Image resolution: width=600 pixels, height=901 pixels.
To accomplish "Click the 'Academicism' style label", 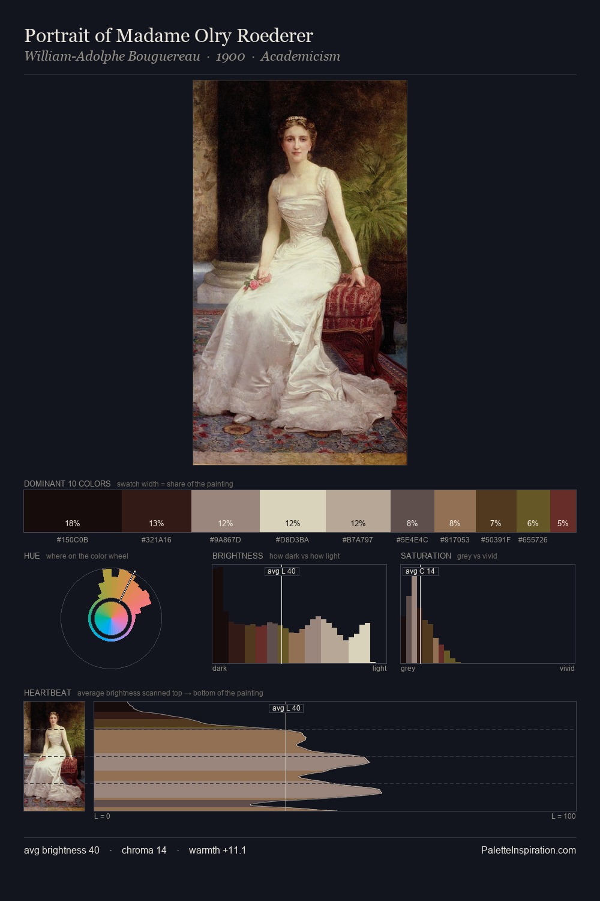I will [300, 56].
